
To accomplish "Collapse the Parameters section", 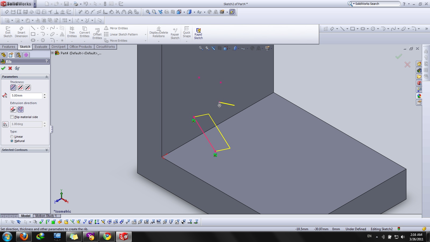I will click(x=46, y=77).
